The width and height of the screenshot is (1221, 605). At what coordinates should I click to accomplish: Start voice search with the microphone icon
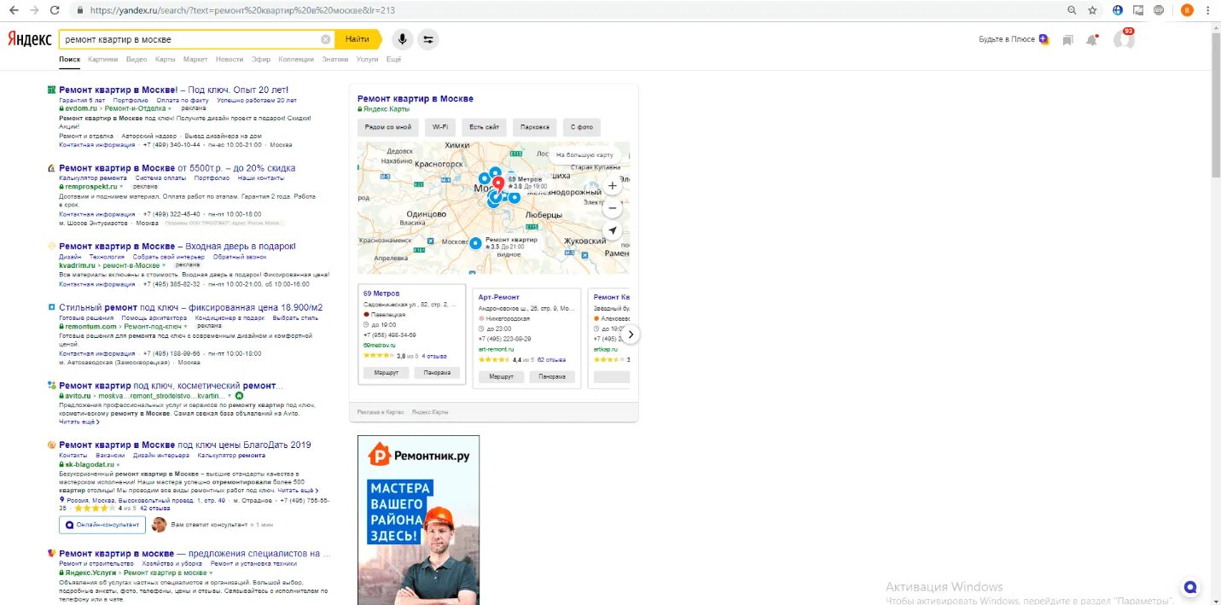(402, 39)
